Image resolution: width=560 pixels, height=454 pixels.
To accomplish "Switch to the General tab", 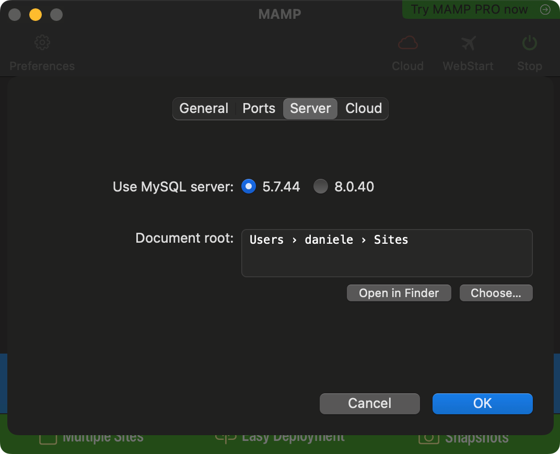I will tap(204, 108).
